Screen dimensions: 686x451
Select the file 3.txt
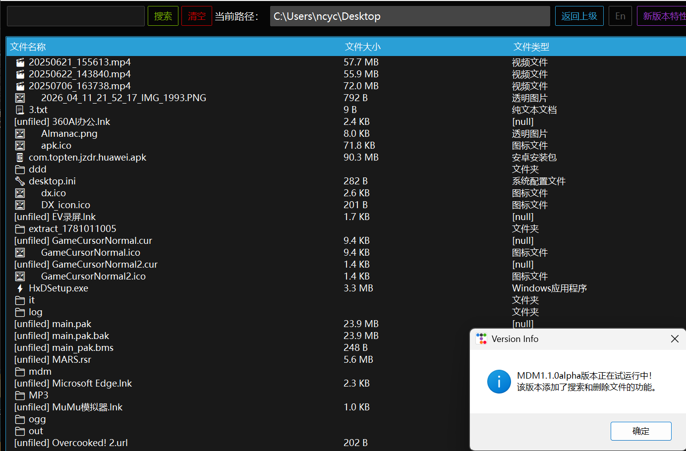point(38,110)
